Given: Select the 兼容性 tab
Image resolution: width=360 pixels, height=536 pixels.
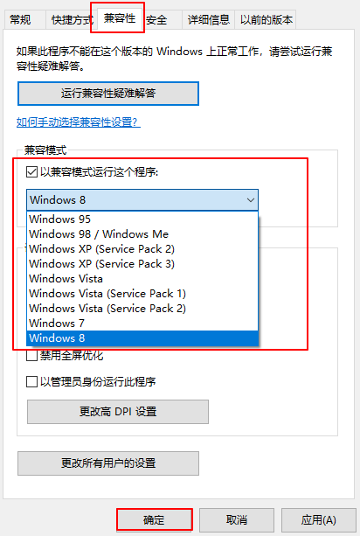Looking at the screenshot, I should [x=120, y=18].
